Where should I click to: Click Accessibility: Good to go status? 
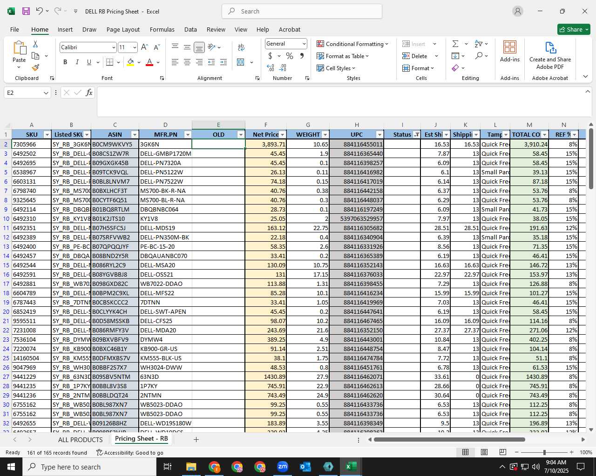pyautogui.click(x=130, y=452)
